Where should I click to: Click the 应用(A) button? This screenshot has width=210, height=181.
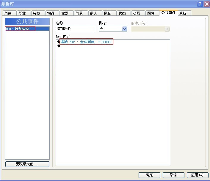198,175
